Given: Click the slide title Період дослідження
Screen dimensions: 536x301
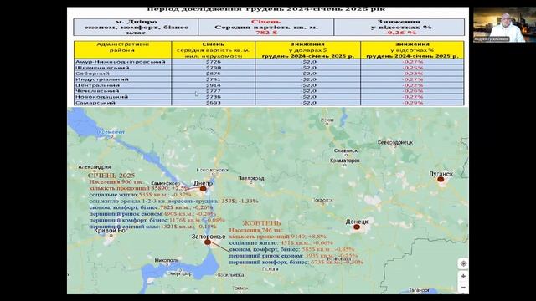Looking at the screenshot, I should (x=266, y=9).
